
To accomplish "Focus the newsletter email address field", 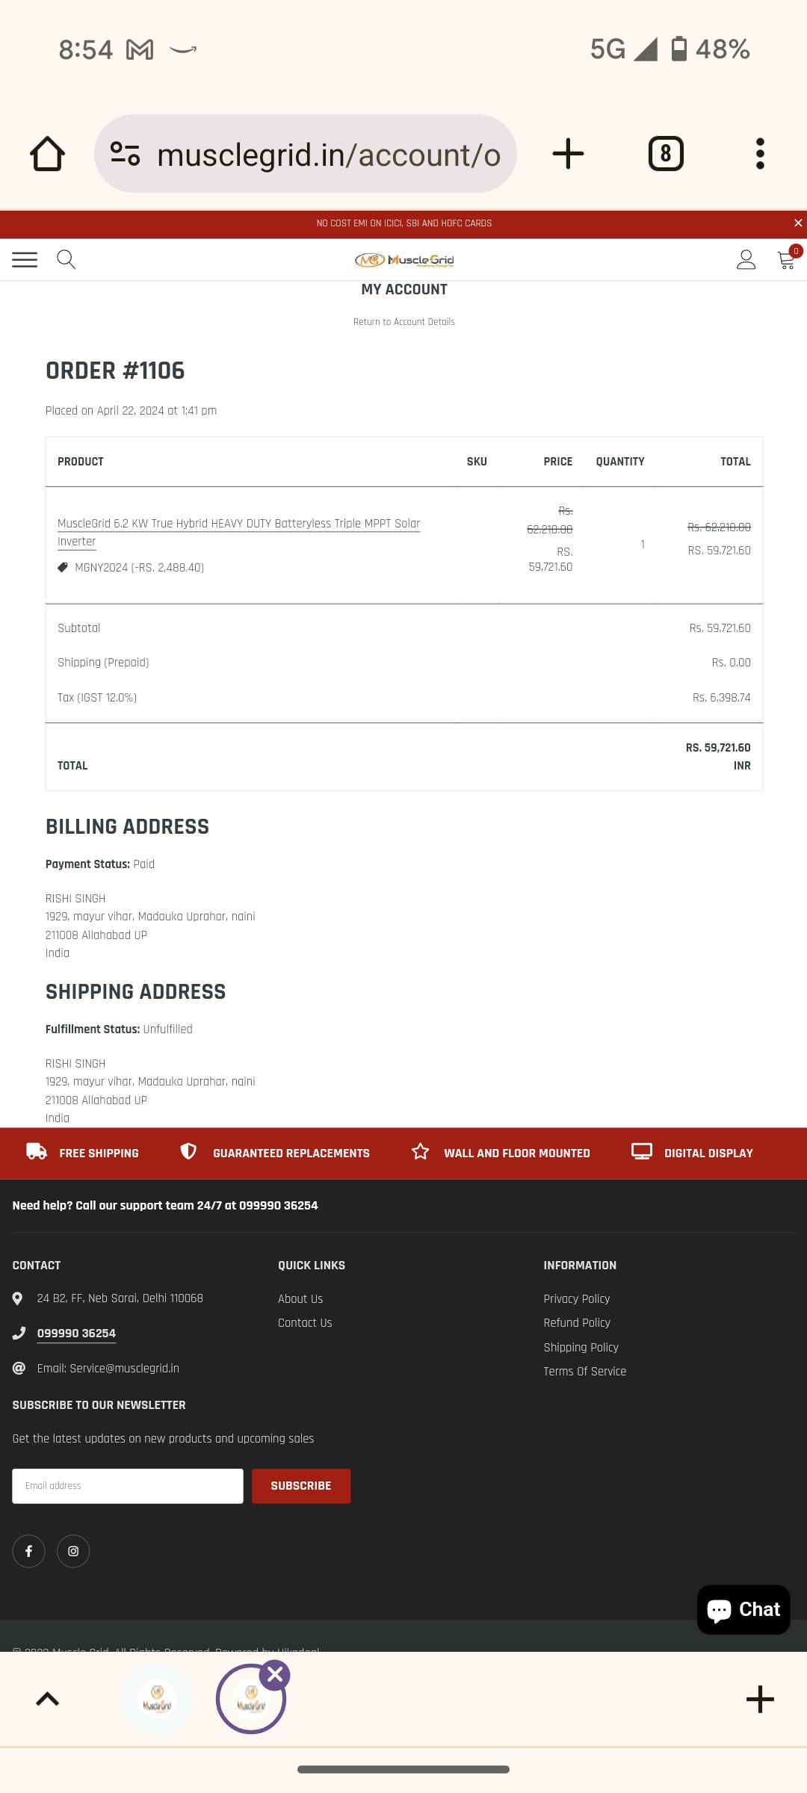I will pyautogui.click(x=128, y=1486).
